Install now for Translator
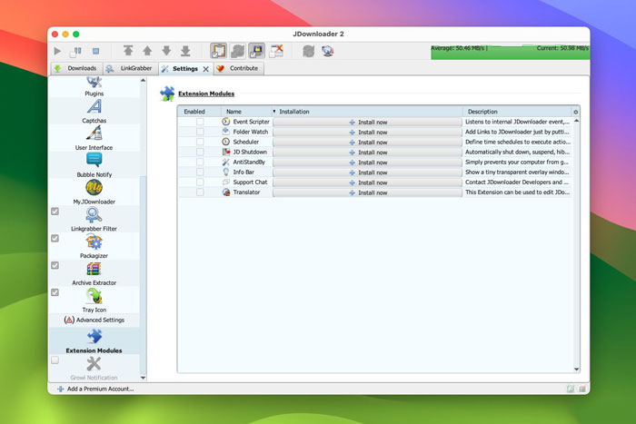636x424 pixels. 367,193
